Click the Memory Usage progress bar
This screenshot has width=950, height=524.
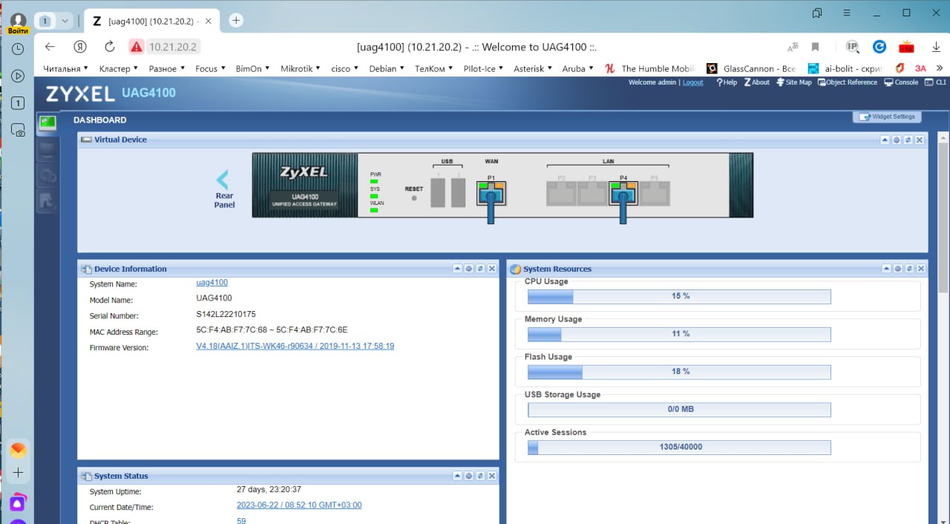click(x=679, y=334)
